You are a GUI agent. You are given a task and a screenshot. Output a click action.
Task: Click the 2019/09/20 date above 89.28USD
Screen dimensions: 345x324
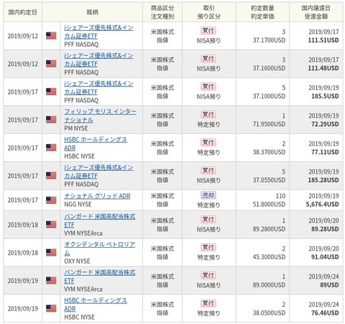click(323, 220)
